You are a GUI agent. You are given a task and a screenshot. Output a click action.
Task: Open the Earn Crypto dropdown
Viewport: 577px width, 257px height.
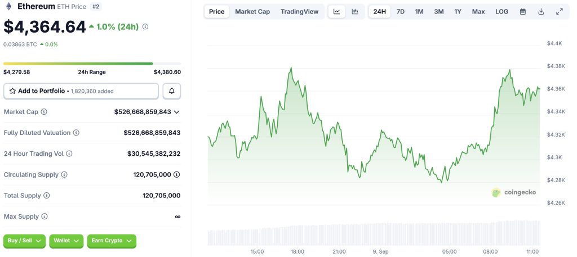[111, 241]
